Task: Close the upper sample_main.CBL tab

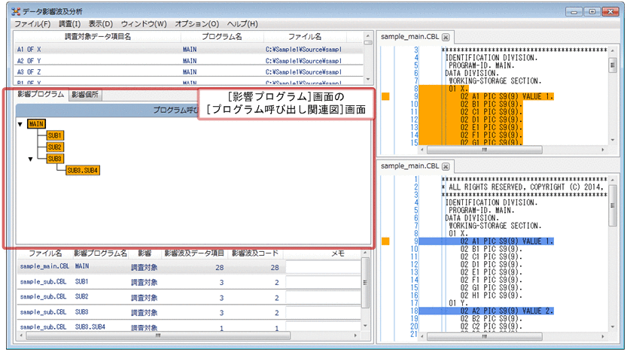Action: click(446, 37)
